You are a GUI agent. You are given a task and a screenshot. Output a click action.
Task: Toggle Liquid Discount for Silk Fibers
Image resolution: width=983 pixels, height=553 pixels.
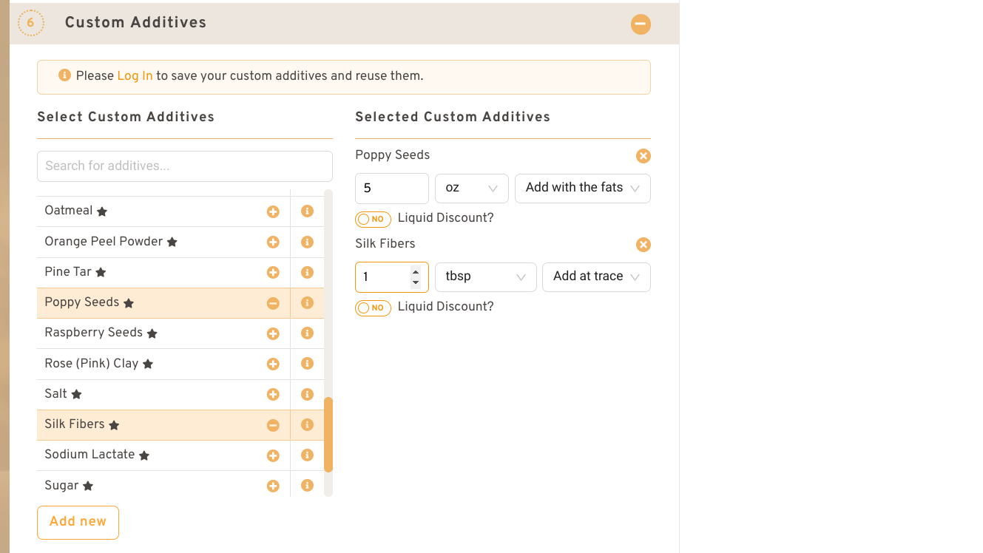(x=373, y=308)
